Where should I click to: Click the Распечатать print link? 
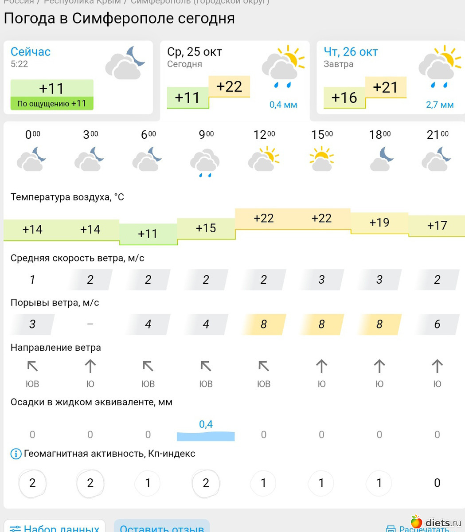pyautogui.click(x=424, y=529)
